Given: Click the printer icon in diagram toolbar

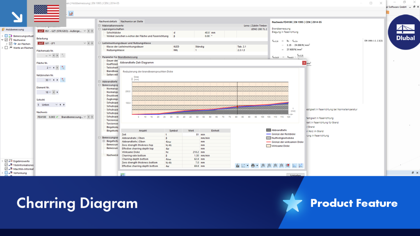Looking at the screenshot, I should pyautogui.click(x=253, y=166).
